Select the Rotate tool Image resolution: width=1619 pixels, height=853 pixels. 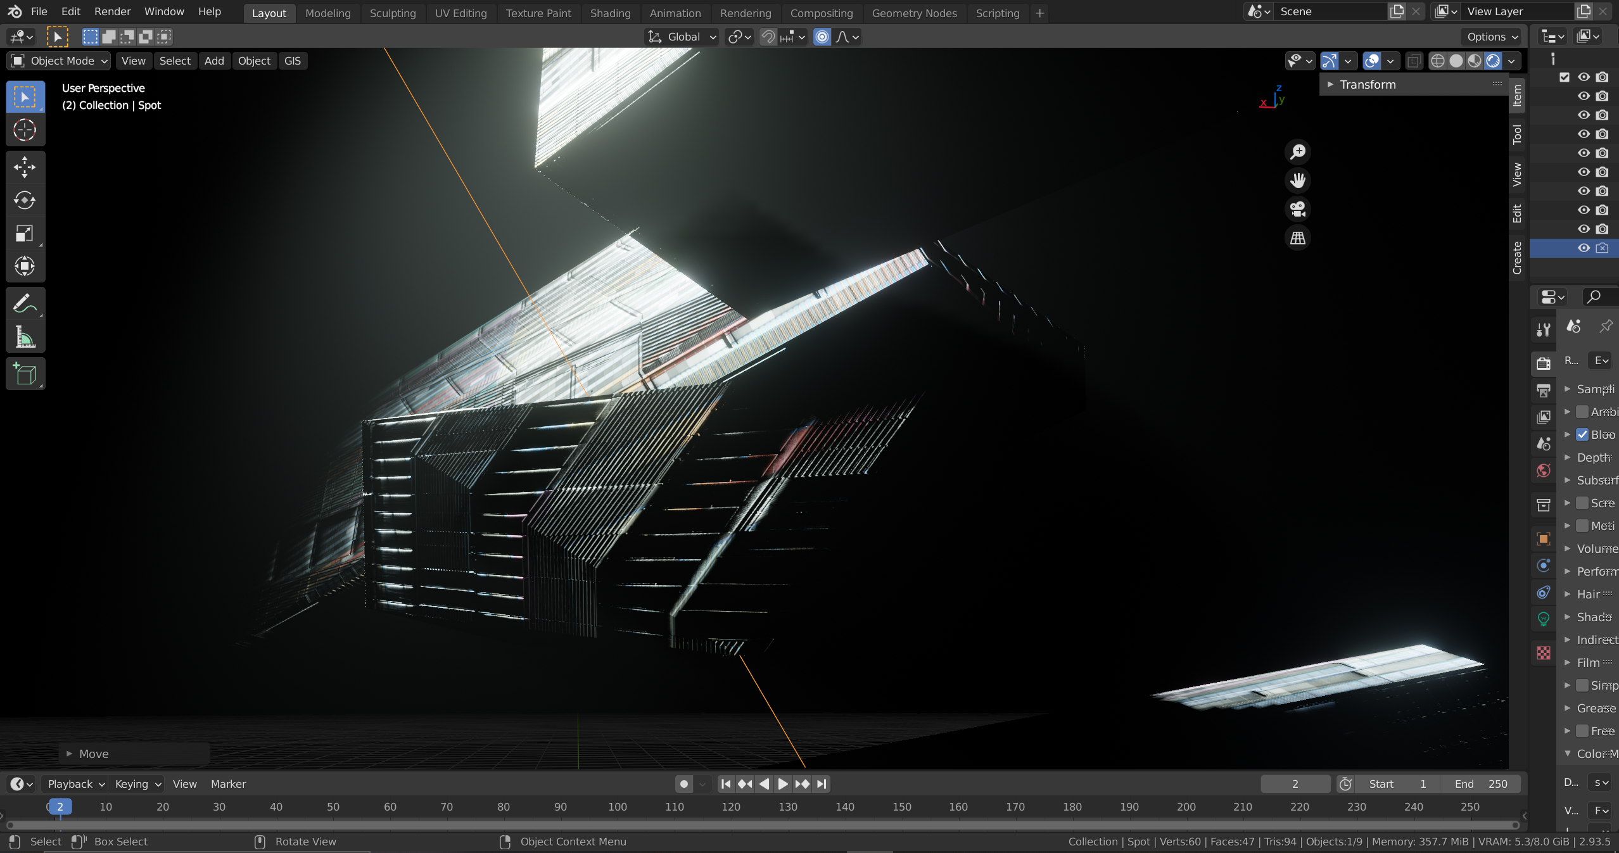(25, 200)
